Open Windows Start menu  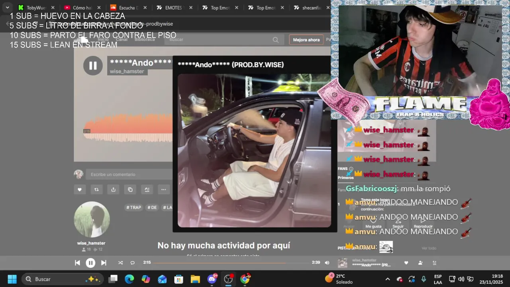coord(12,279)
